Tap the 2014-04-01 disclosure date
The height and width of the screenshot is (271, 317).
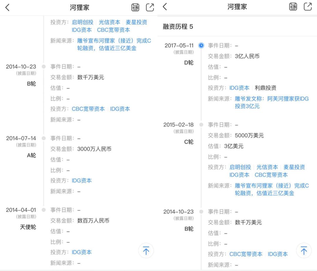click(x=21, y=210)
